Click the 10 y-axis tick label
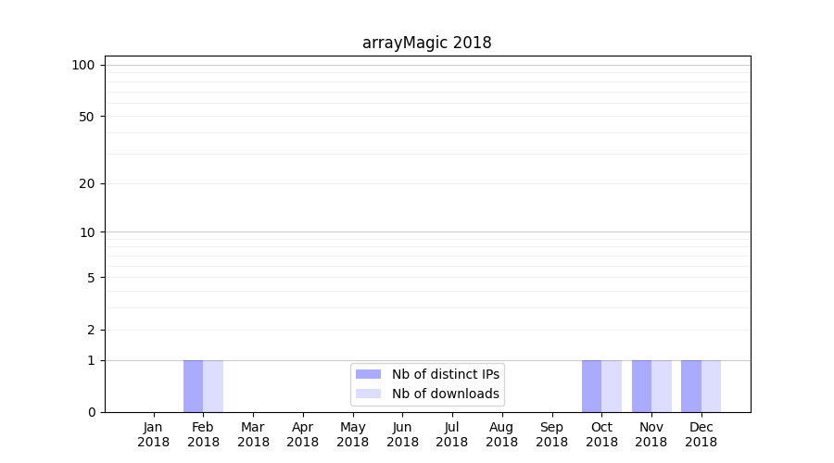The image size is (834, 463). coord(87,232)
